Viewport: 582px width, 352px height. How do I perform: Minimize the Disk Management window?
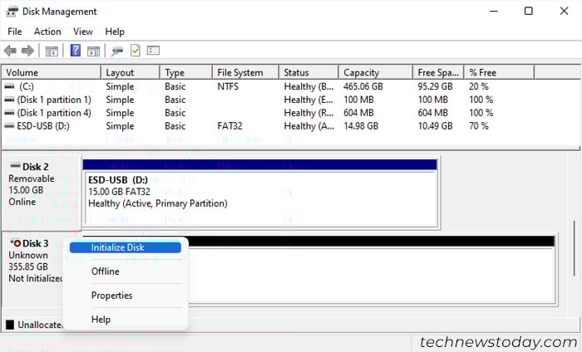pos(494,11)
